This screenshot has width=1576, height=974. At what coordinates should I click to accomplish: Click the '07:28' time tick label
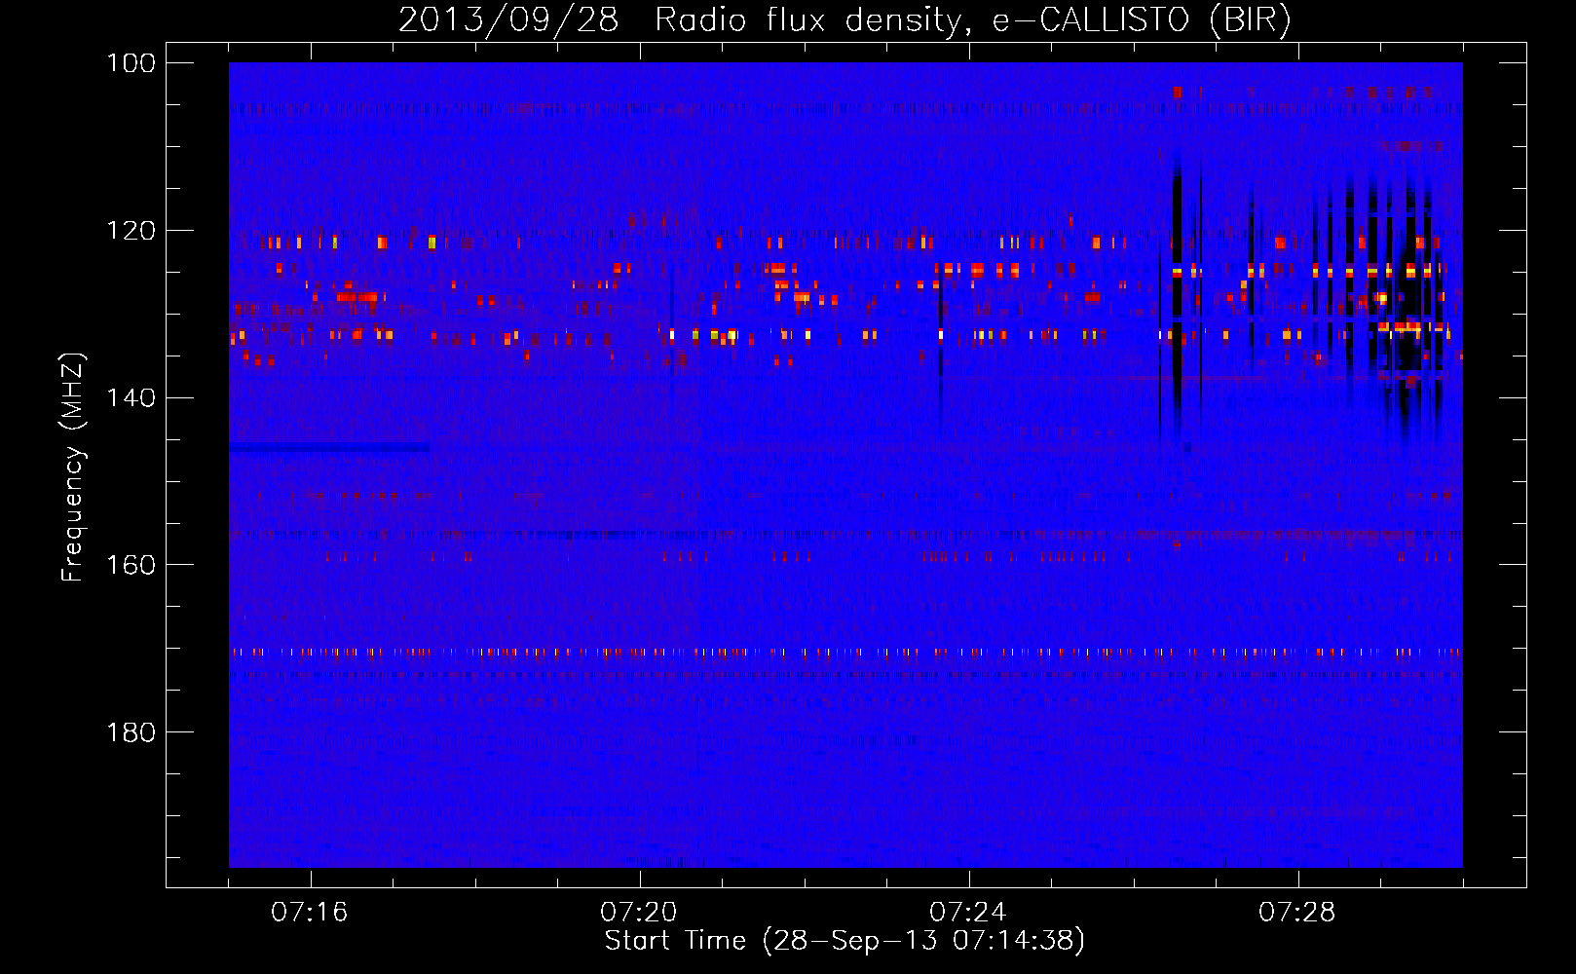1297,913
